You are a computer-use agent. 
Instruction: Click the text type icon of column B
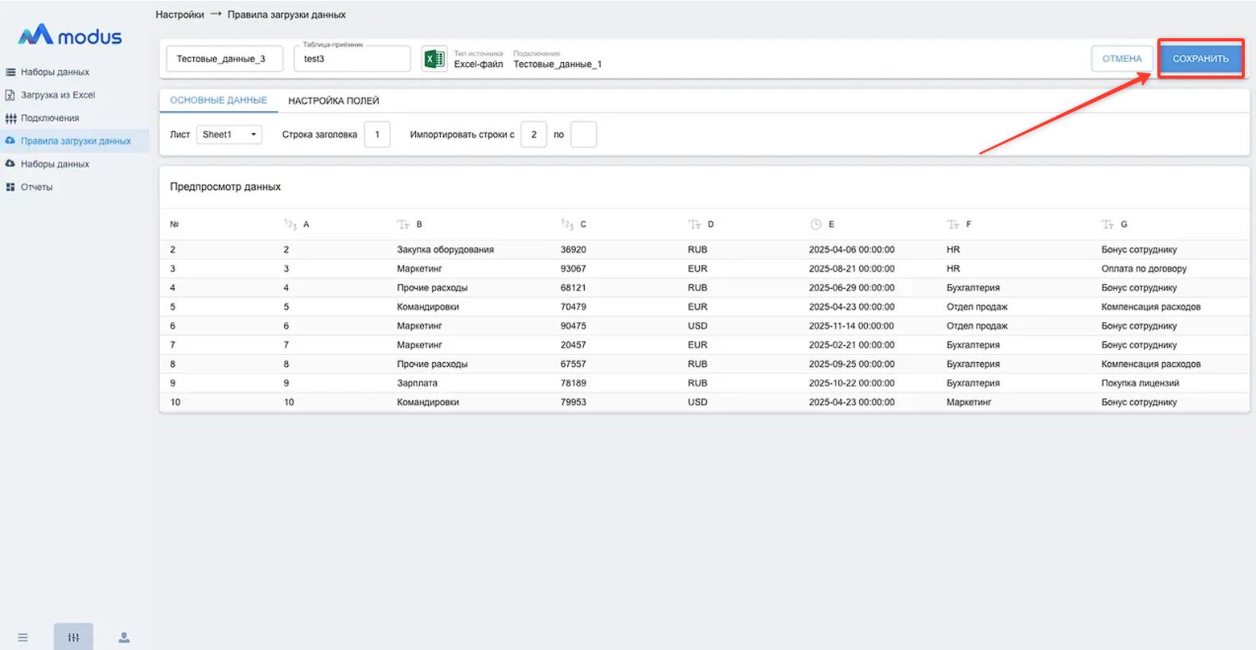click(403, 224)
